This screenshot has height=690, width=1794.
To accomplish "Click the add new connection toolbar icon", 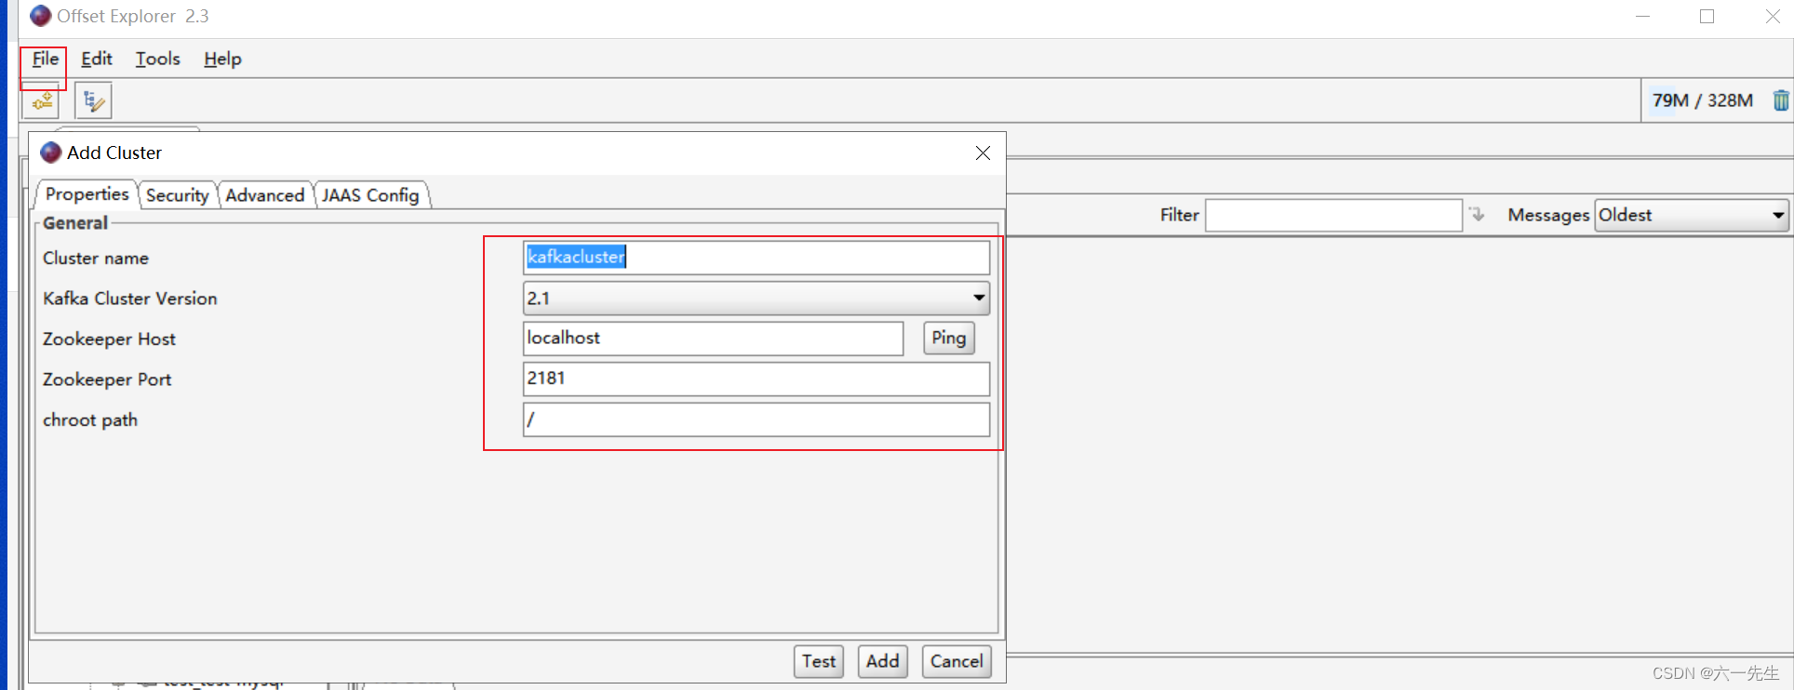I will (x=42, y=100).
